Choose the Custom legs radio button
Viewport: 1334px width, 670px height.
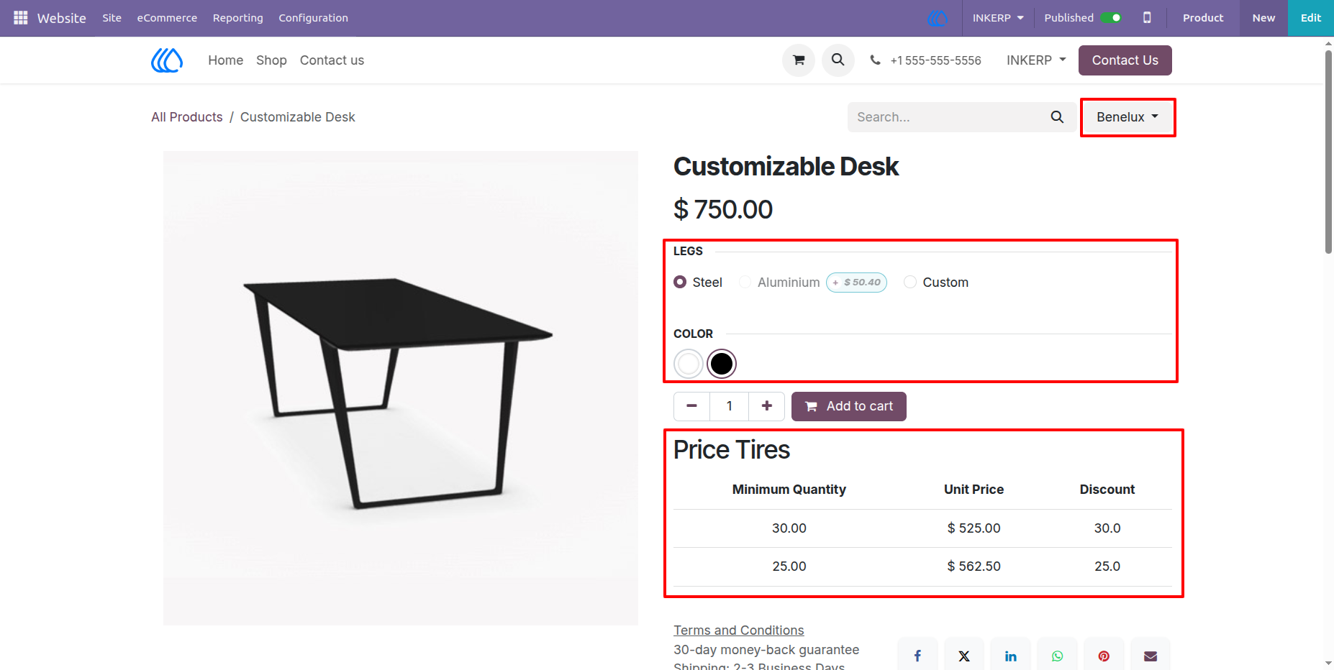point(910,283)
